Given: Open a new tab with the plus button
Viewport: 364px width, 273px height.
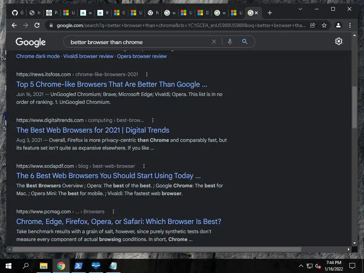Looking at the screenshot, I should [x=269, y=13].
